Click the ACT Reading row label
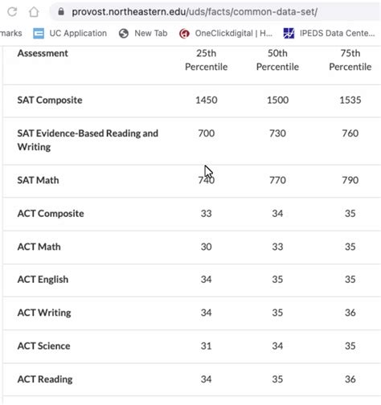The width and height of the screenshot is (381, 405). coord(45,379)
